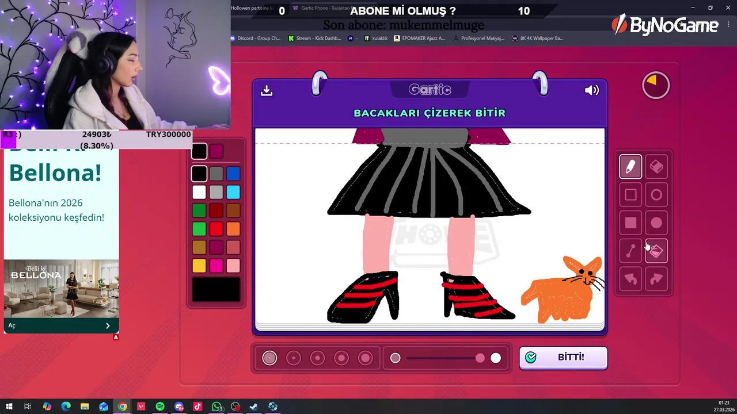Image resolution: width=737 pixels, height=414 pixels.
Task: Click the round countdown timer
Action: tap(656, 86)
